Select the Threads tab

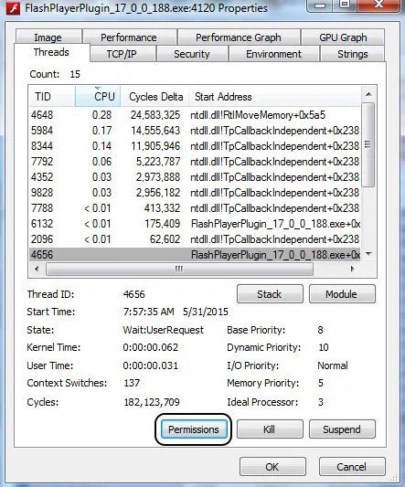click(x=51, y=52)
